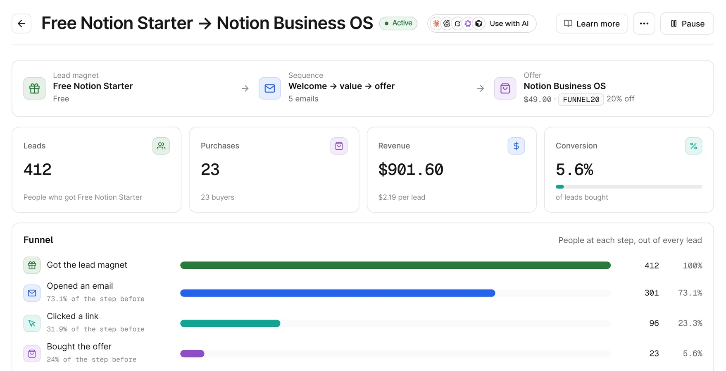The height and width of the screenshot is (371, 726).
Task: Click the Purchases card bag icon
Action: coord(339,146)
